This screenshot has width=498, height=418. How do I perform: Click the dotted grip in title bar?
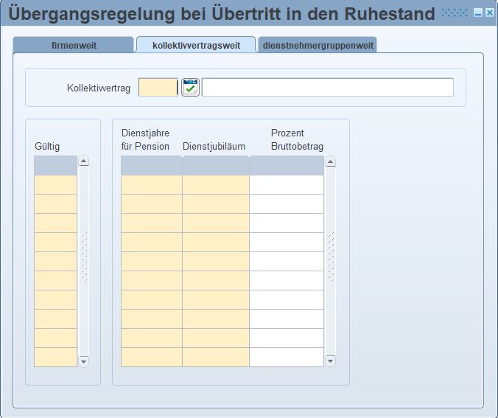coord(455,13)
